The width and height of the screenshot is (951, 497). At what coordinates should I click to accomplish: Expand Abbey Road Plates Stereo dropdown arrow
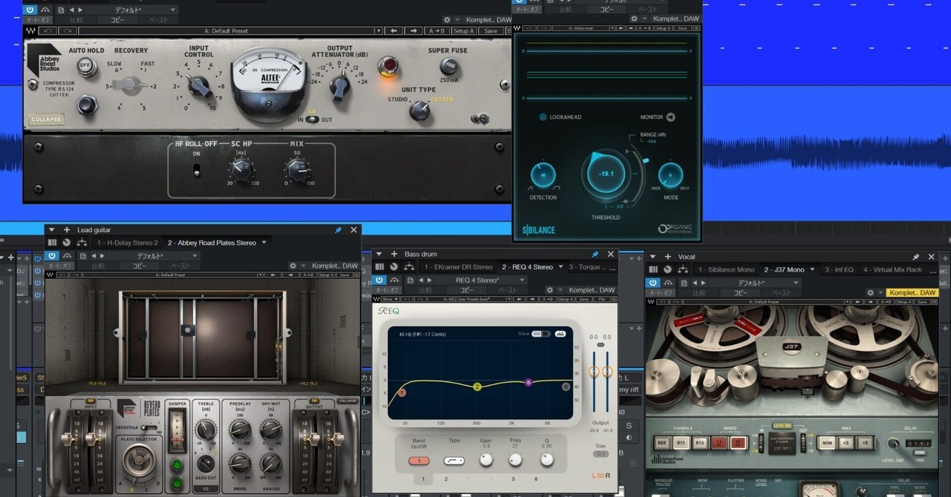(x=263, y=243)
